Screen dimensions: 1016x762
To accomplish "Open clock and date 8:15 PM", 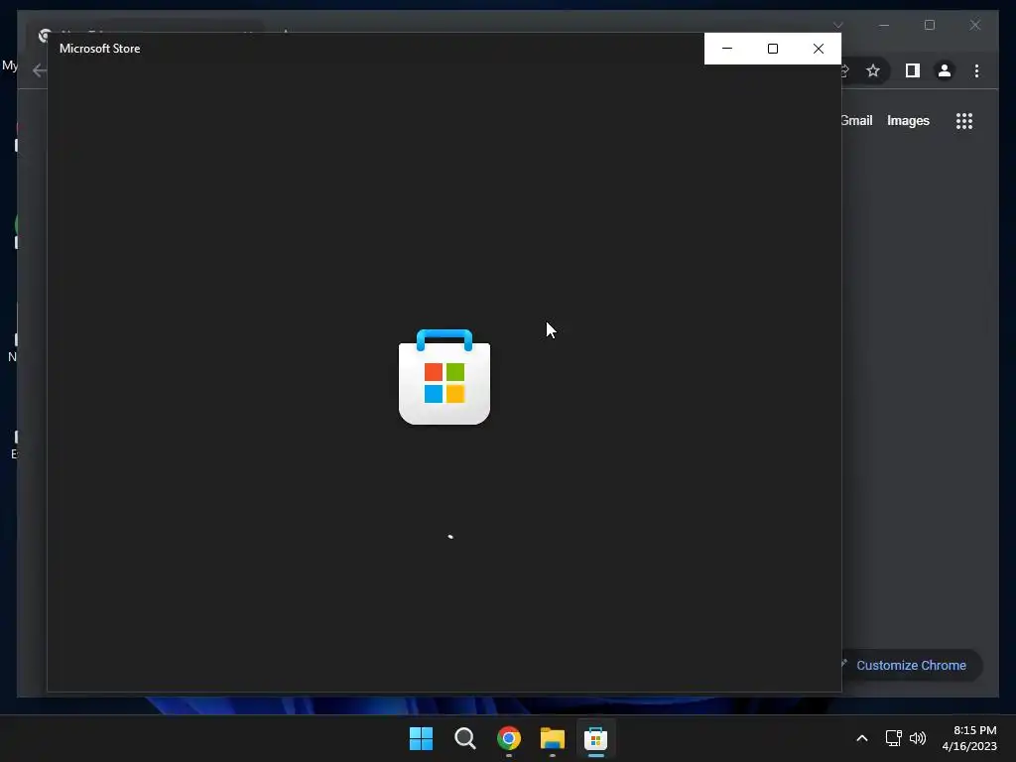I will [x=969, y=738].
